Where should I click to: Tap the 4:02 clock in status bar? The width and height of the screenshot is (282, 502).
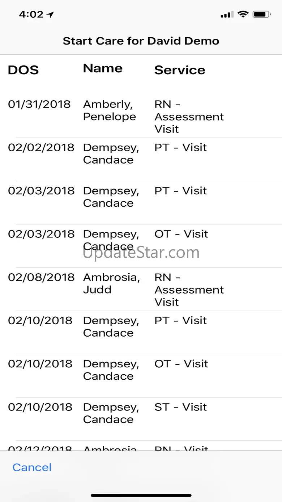point(31,14)
